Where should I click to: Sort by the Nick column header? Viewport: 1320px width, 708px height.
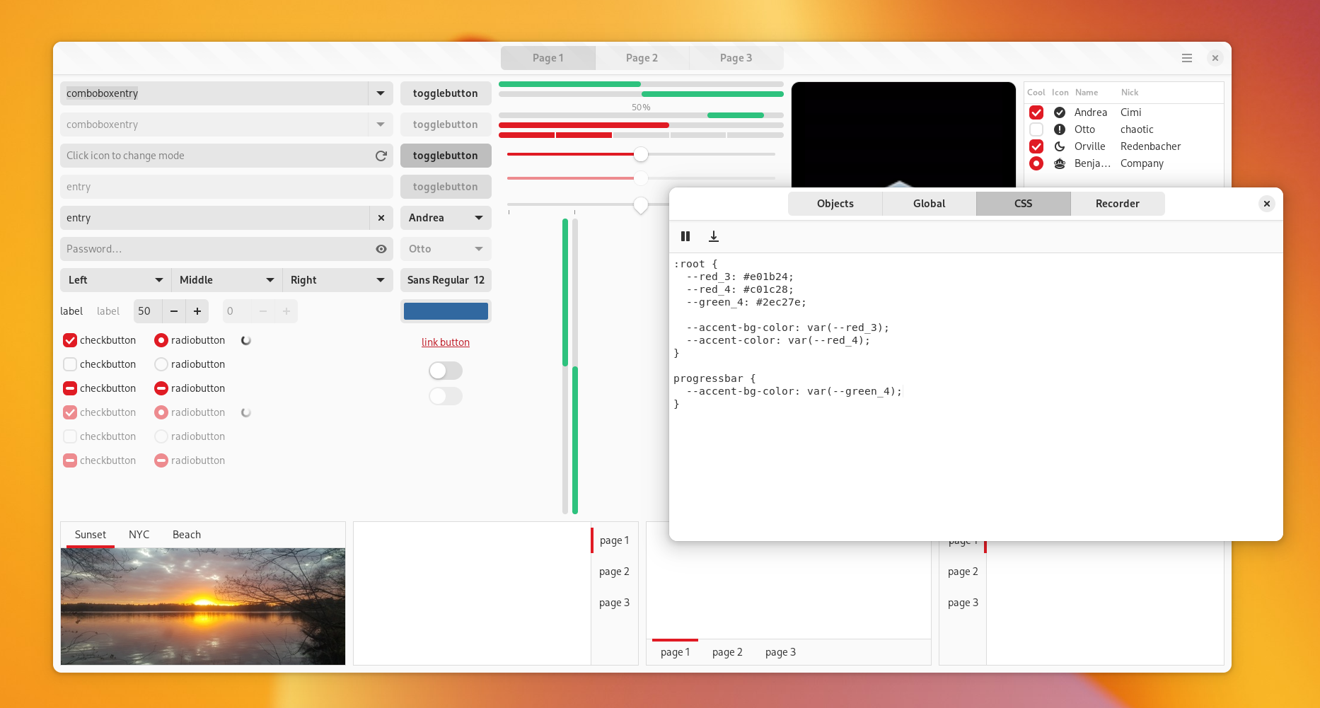point(1130,93)
